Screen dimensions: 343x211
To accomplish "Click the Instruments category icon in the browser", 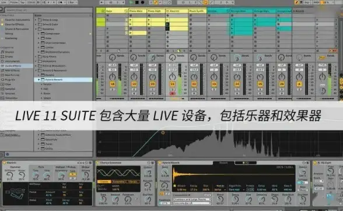I will 2,61.
